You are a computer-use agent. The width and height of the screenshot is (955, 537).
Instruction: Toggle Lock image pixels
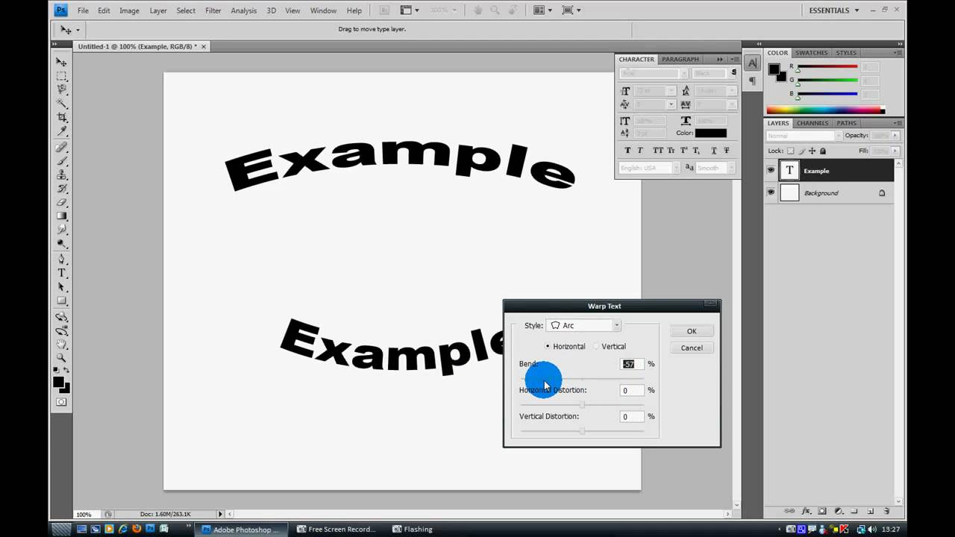click(801, 151)
